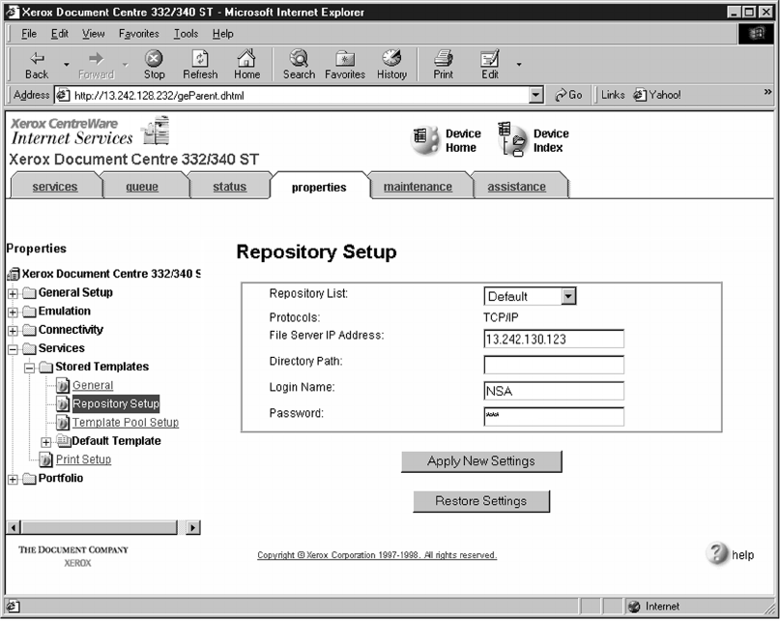
Task: Open the Favorites toolbar icon
Action: 344,64
